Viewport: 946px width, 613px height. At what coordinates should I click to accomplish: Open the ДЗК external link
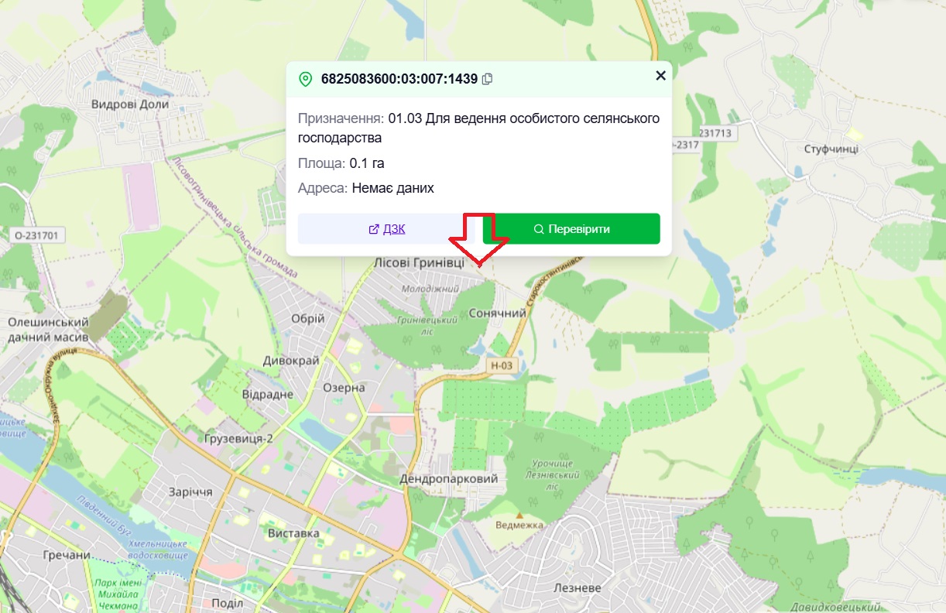click(x=387, y=229)
